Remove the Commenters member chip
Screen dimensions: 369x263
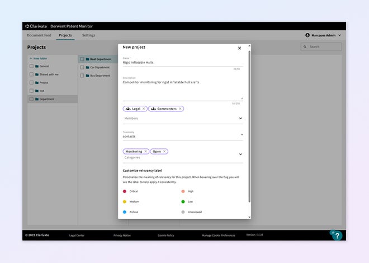click(180, 109)
